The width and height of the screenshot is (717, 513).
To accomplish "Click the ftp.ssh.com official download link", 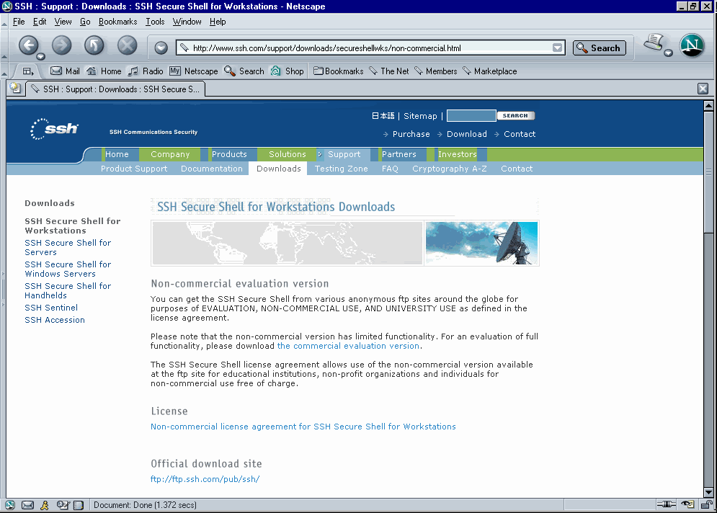I will pos(205,479).
